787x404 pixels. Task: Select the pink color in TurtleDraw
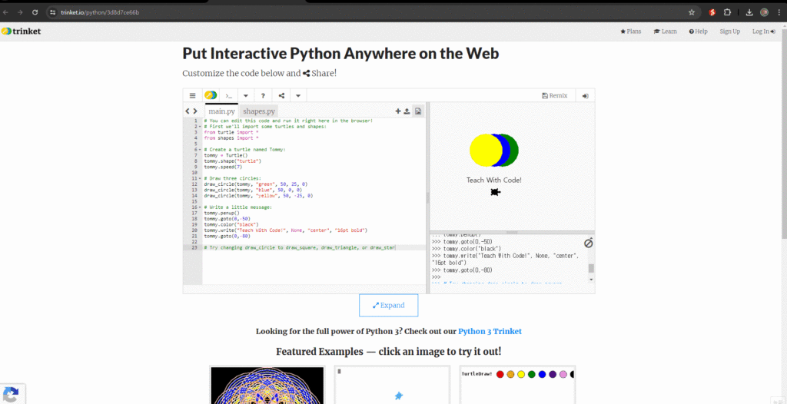point(563,374)
